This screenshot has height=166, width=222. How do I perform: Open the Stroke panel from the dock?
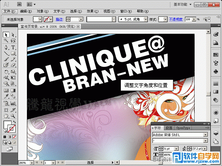tap(216, 84)
